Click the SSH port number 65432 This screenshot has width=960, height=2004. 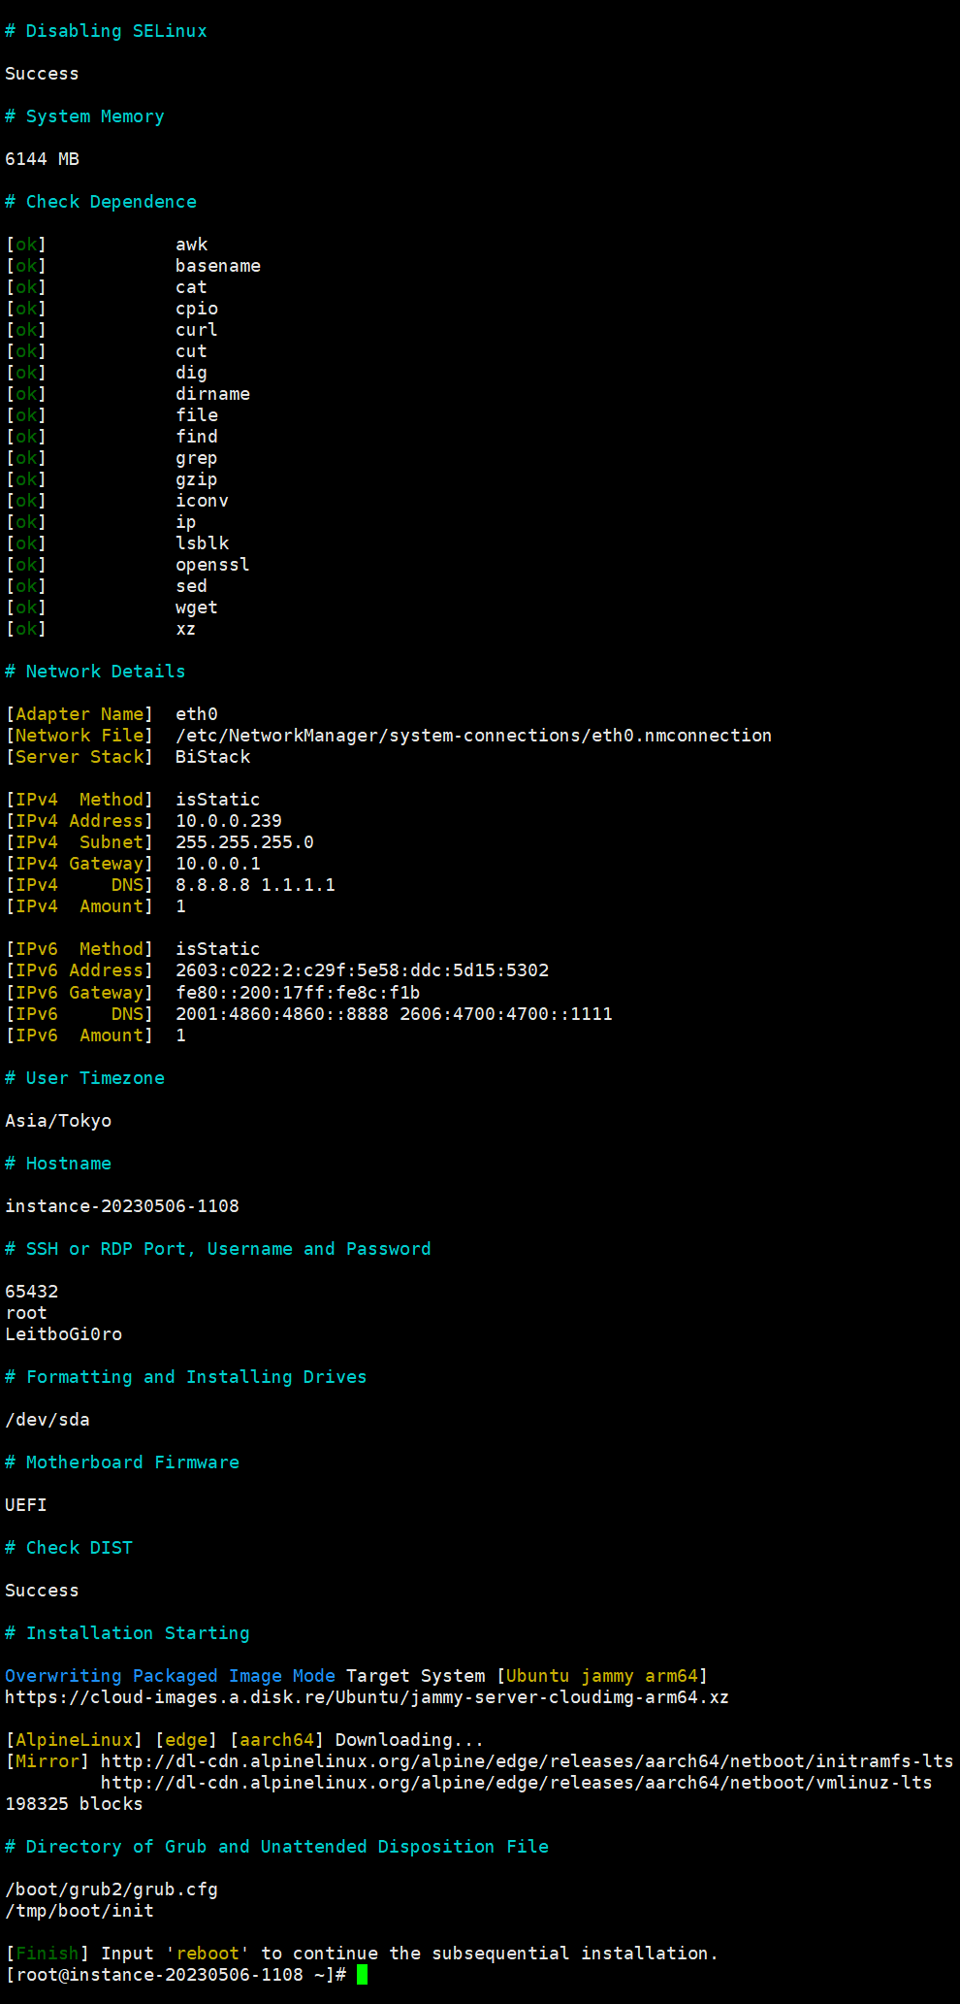coord(32,1292)
